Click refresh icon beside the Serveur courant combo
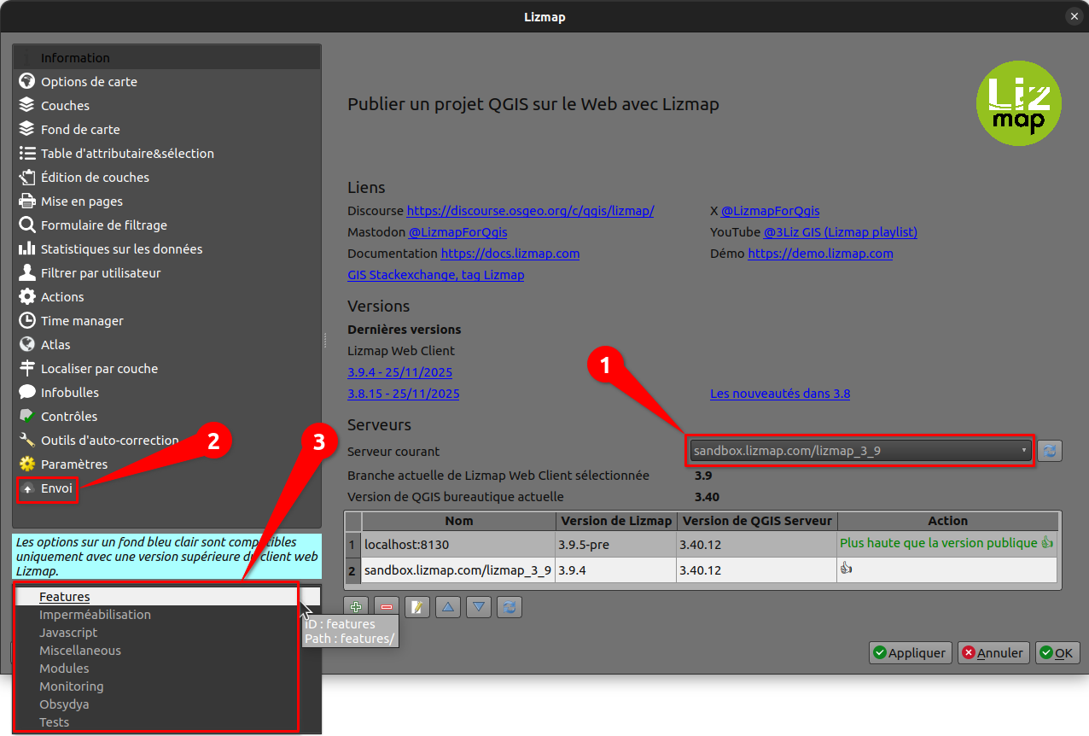This screenshot has height=736, width=1089. click(x=1050, y=451)
